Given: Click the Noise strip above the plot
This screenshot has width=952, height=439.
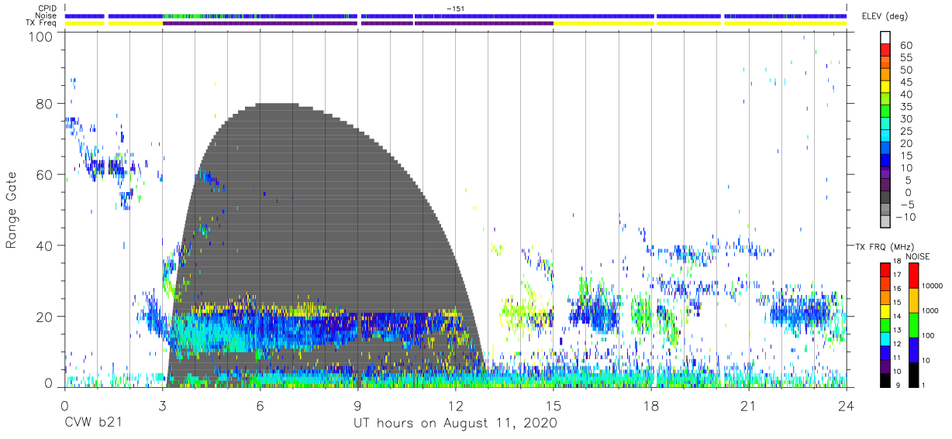Looking at the screenshot, I should pyautogui.click(x=456, y=15).
